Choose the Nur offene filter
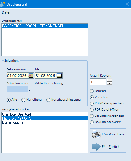Viewport: 131px width, 161px height. 23,100
